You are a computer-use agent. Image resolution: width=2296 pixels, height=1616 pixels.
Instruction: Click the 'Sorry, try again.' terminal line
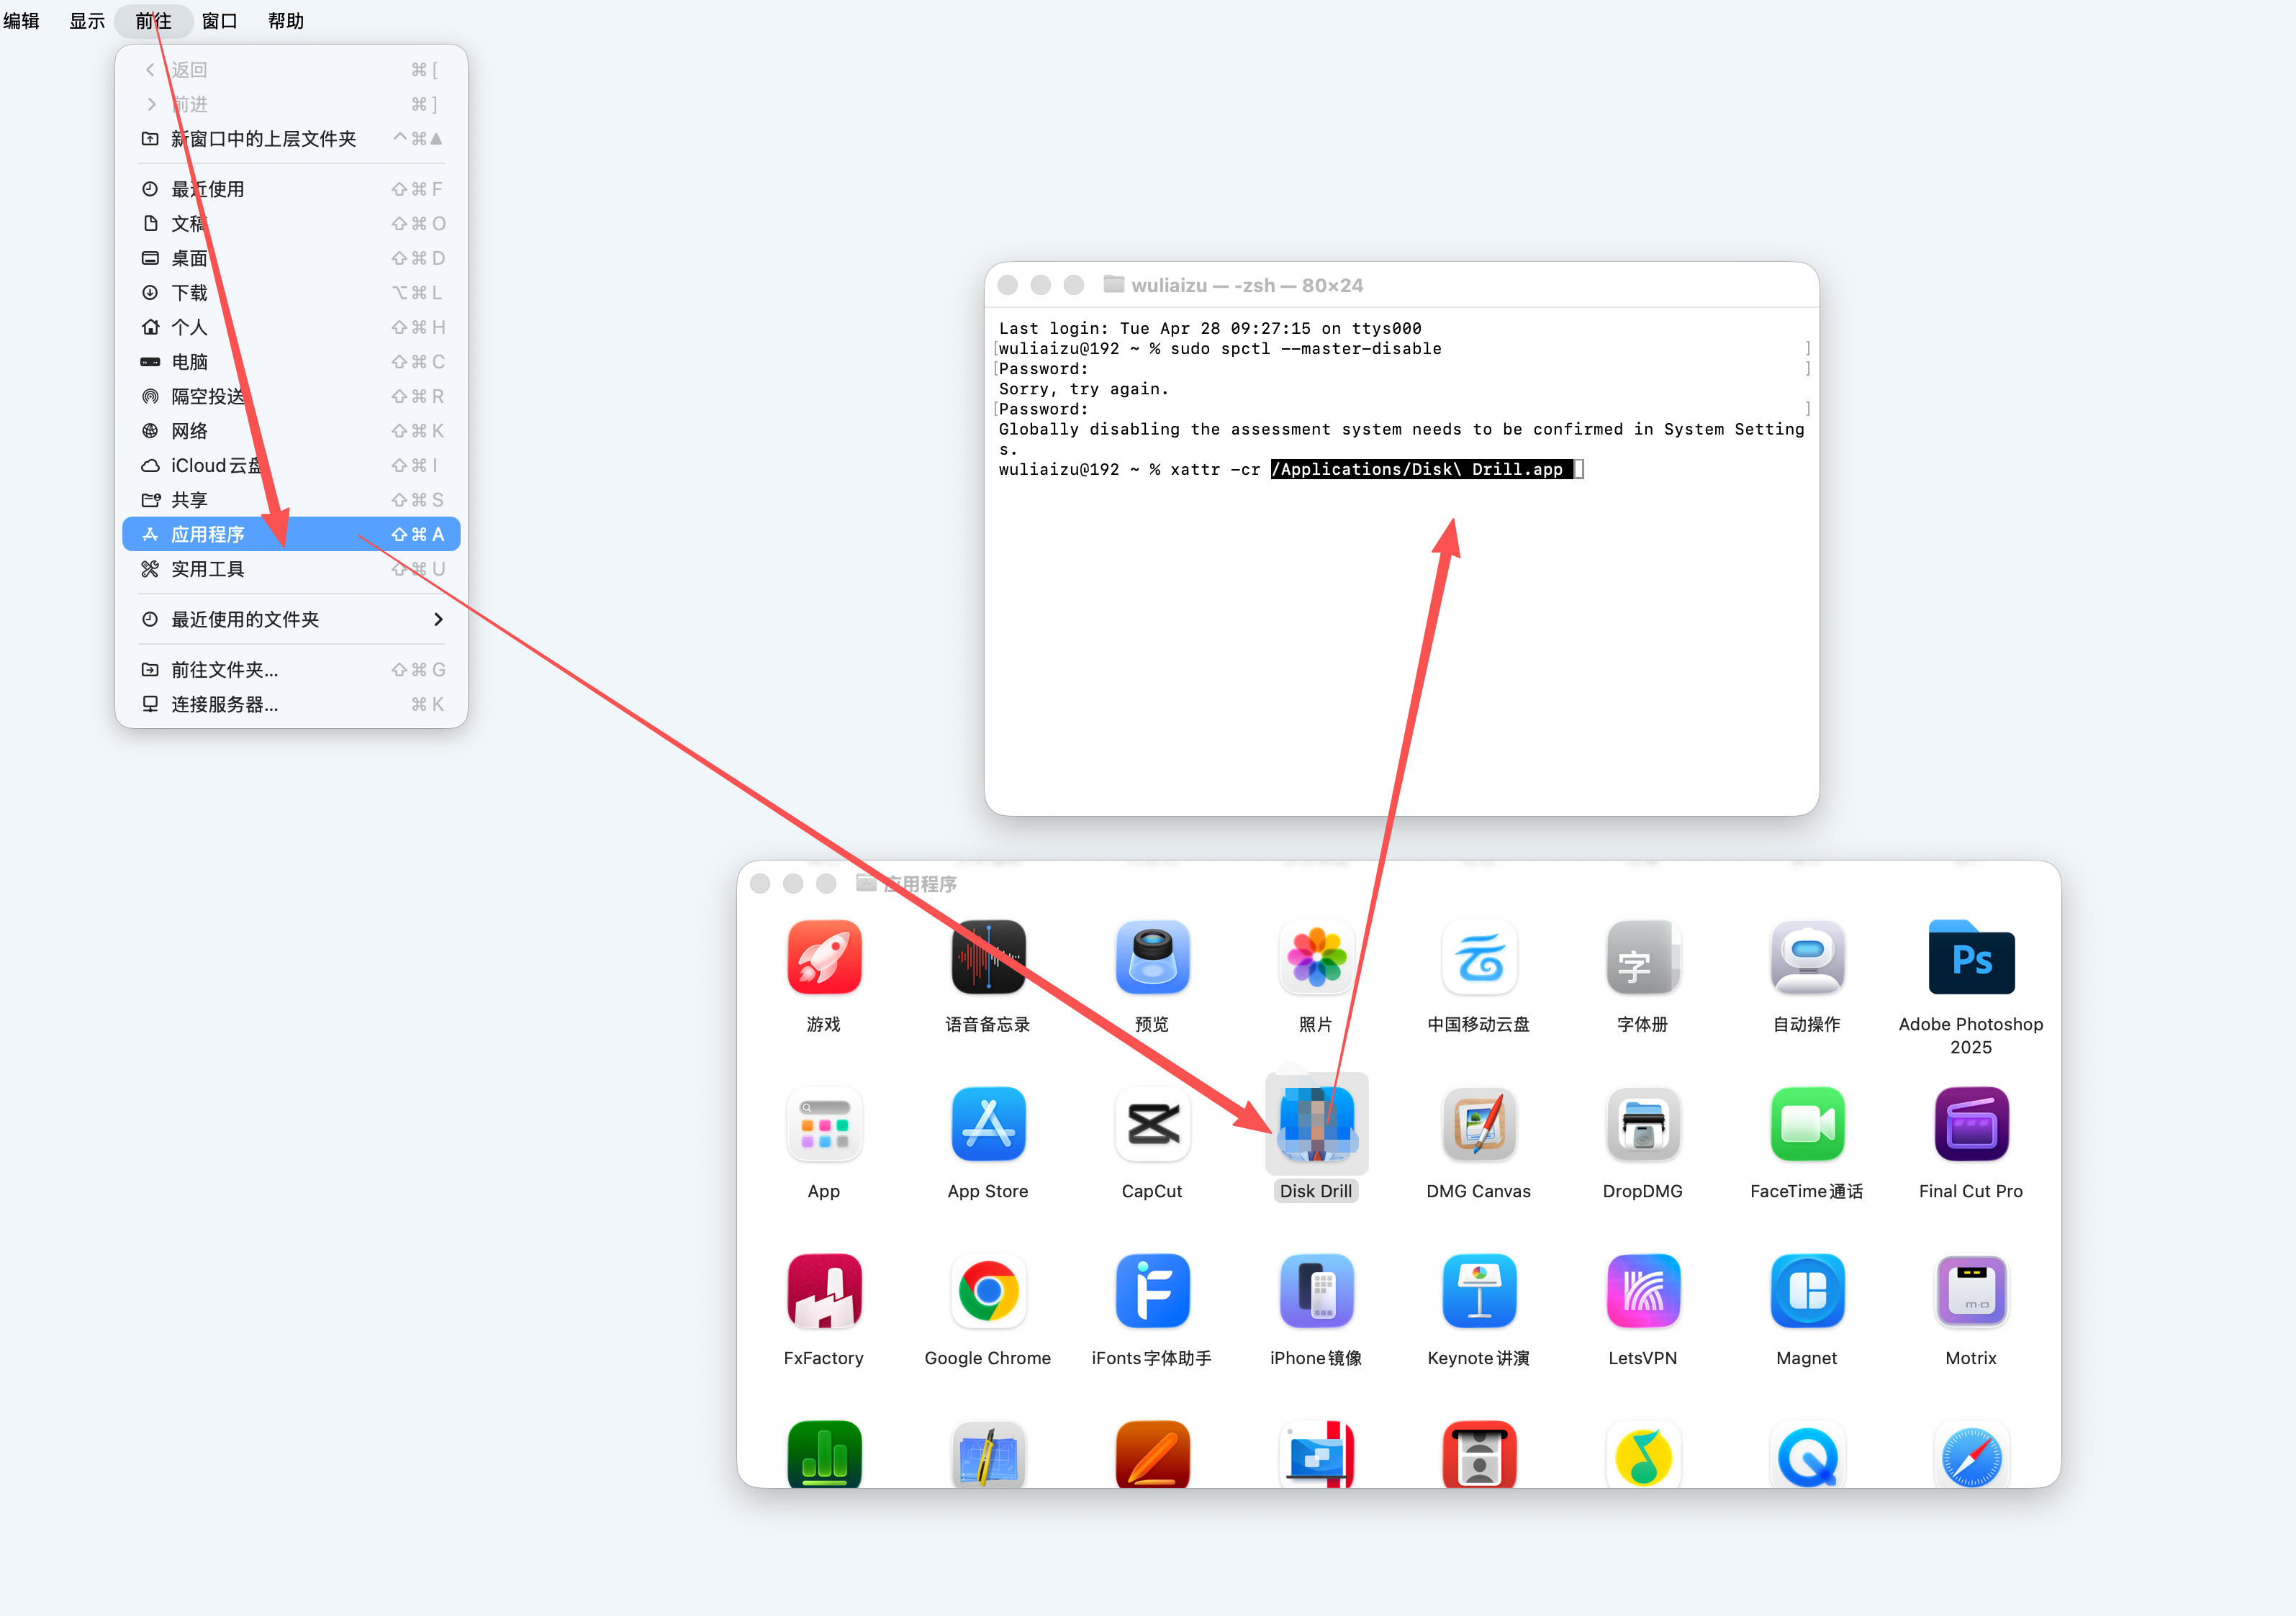click(1084, 390)
